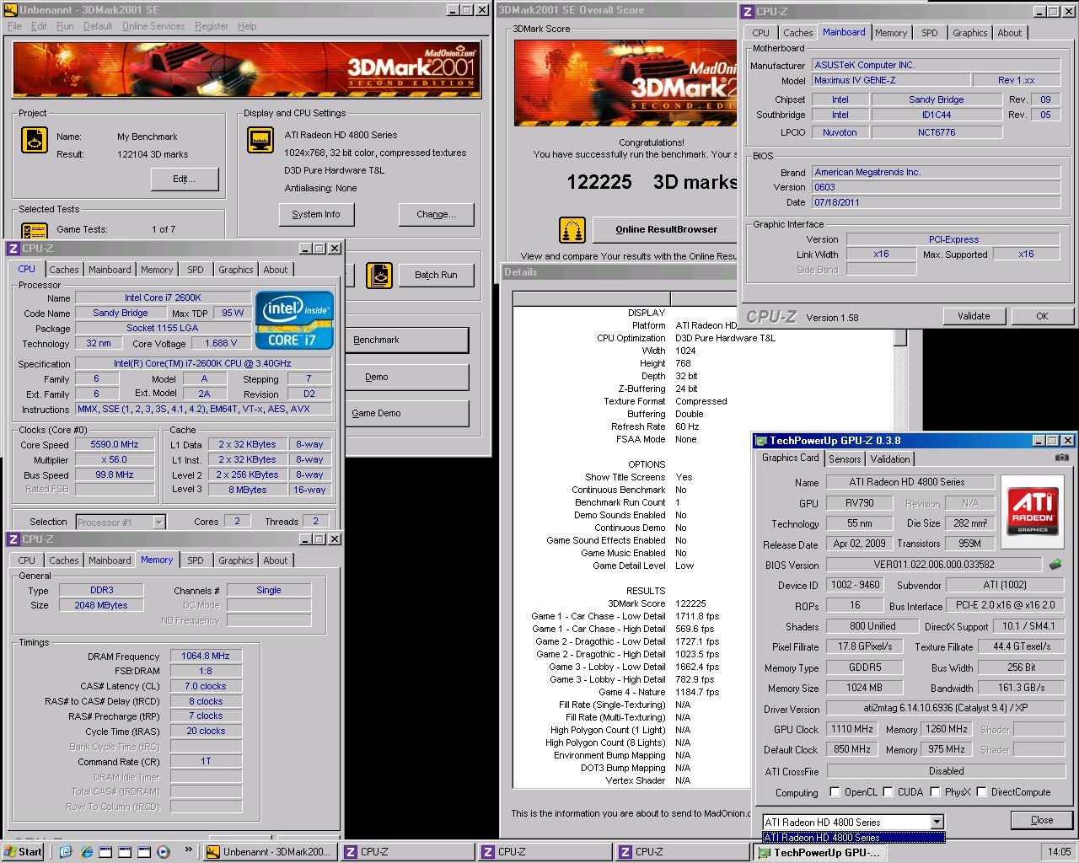Image resolution: width=1079 pixels, height=863 pixels.
Task: Click the GPU-Z title bar icon
Action: click(x=761, y=441)
